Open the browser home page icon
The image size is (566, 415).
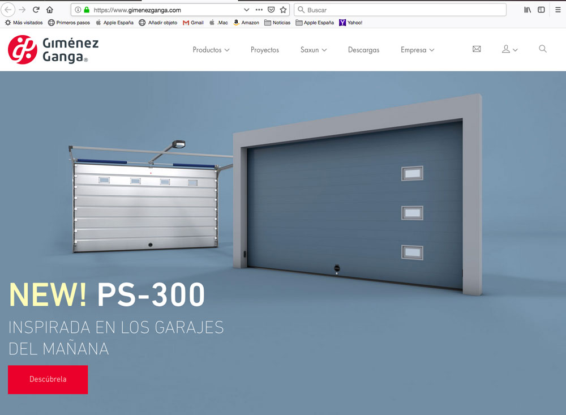click(x=50, y=10)
